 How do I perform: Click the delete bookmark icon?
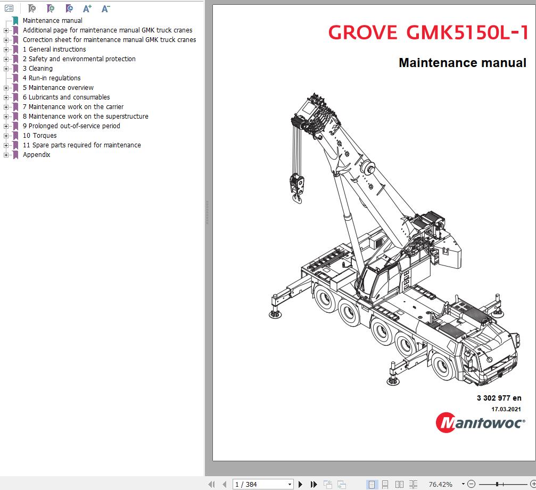click(x=31, y=8)
